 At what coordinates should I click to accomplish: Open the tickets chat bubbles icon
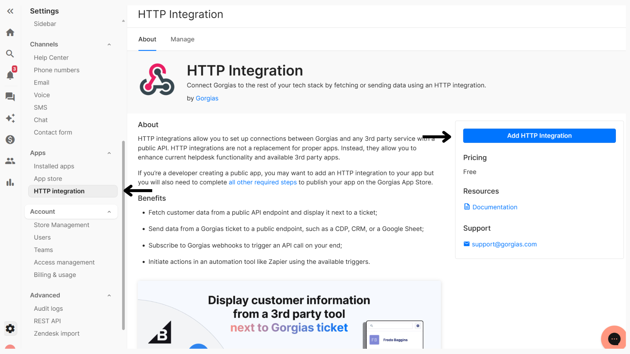point(10,97)
